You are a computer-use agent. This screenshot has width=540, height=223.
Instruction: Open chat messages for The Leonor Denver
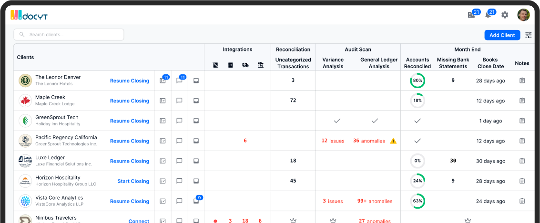coord(179,81)
